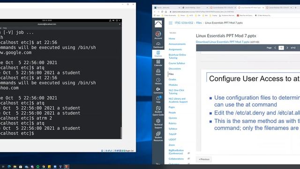Open Technical Support in Canvas sidebar
Image resolution: width=300 pixels, height=169 pixels.
click(158, 124)
